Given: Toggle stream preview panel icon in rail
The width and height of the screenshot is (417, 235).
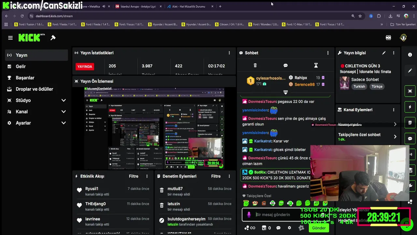Looking at the screenshot, I should [410, 91].
